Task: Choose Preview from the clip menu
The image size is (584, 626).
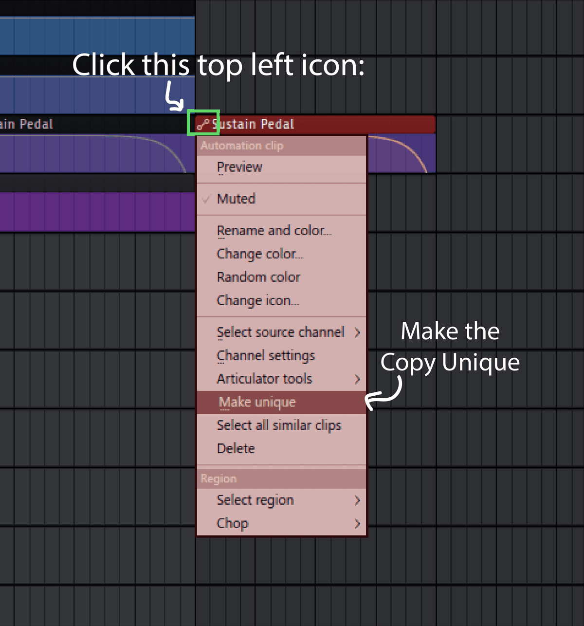Action: coord(281,167)
